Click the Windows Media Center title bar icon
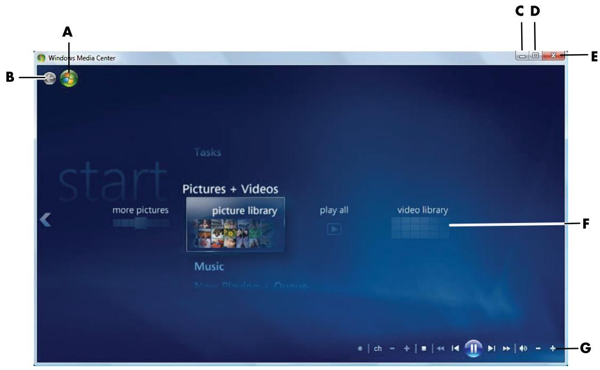The height and width of the screenshot is (370, 600). 41,58
